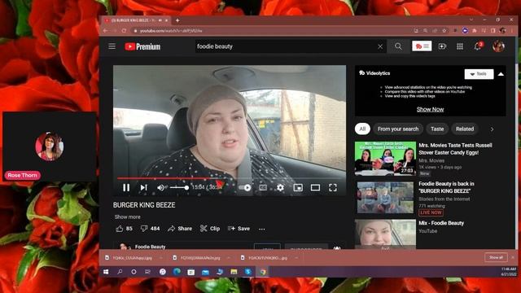Screen dimensions: 521x293
Task: Clear the search box text
Action: 380,47
